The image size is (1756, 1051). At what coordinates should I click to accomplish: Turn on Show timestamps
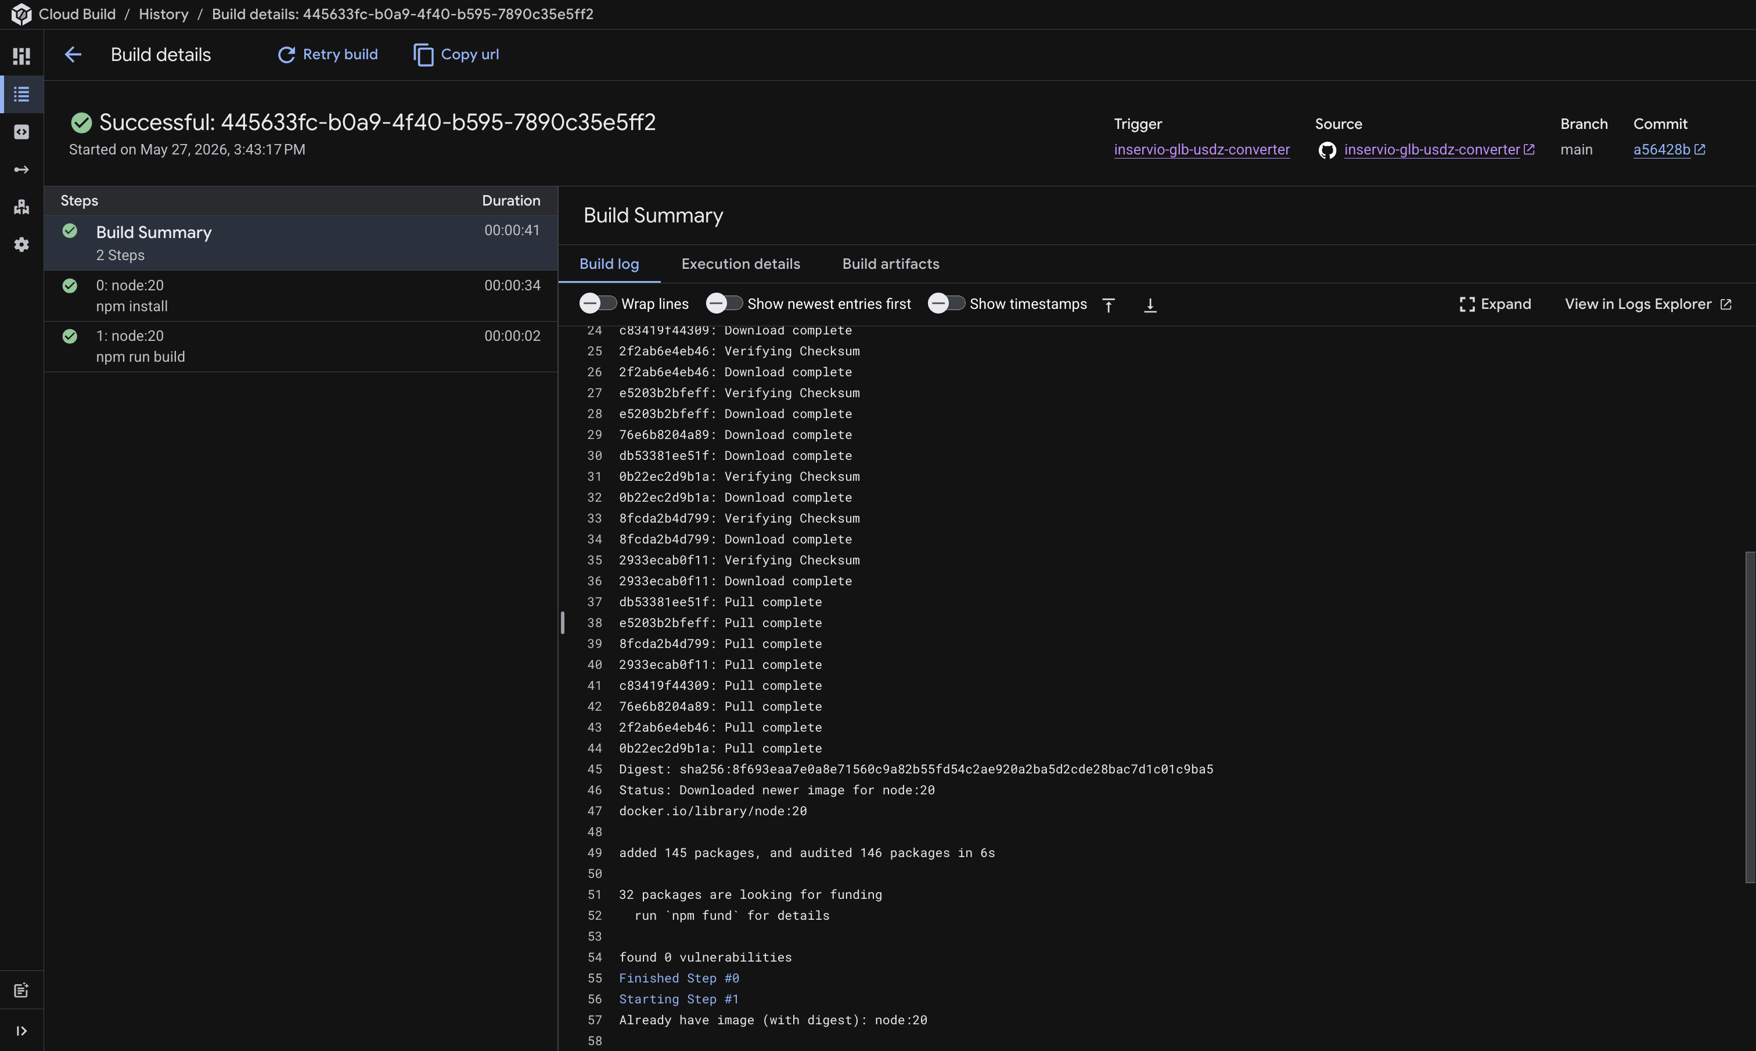946,303
